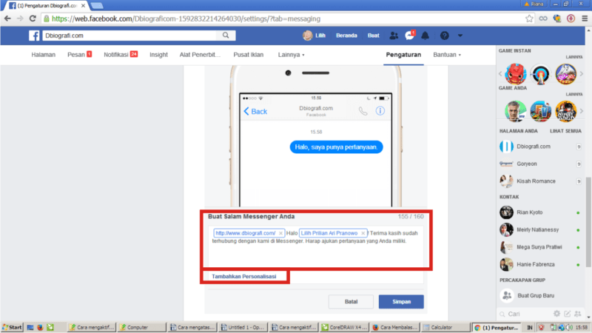This screenshot has width=592, height=333.
Task: Open chat with Rian Kyoto
Action: click(529, 212)
